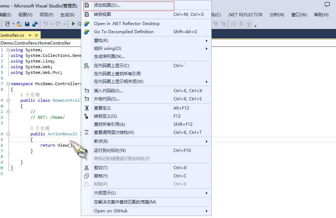Screen dimensions: 336x218
Task: Click the 查看调用层次结构 hierarchy icon
Action: pos(87,132)
